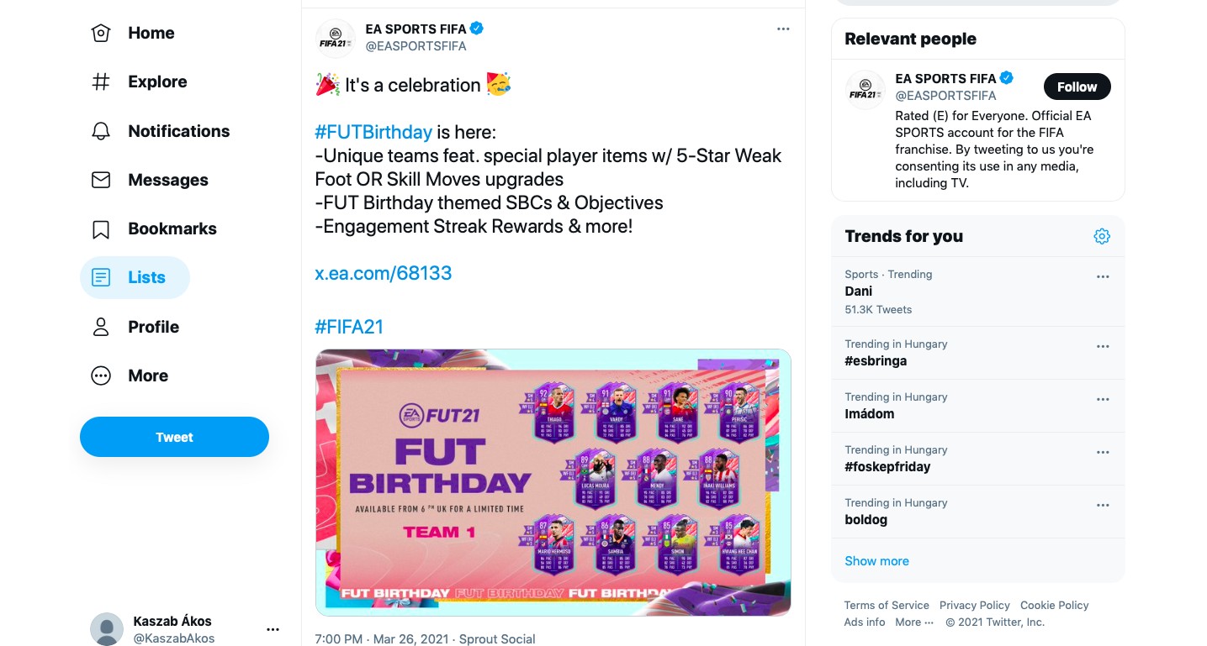Screen dimensions: 1207x646
Task: Open the More circle menu
Action: (x=101, y=376)
